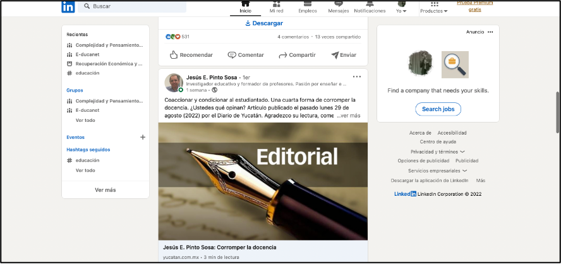Click the Comentar speech bubble icon
Screen dimensions: 561x264
[x=232, y=55]
